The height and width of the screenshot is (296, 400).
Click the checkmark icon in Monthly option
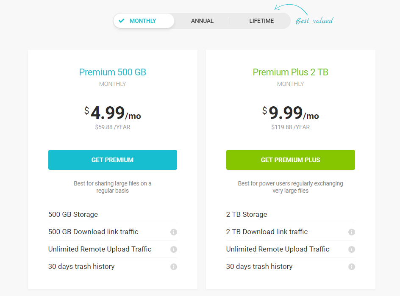[122, 21]
